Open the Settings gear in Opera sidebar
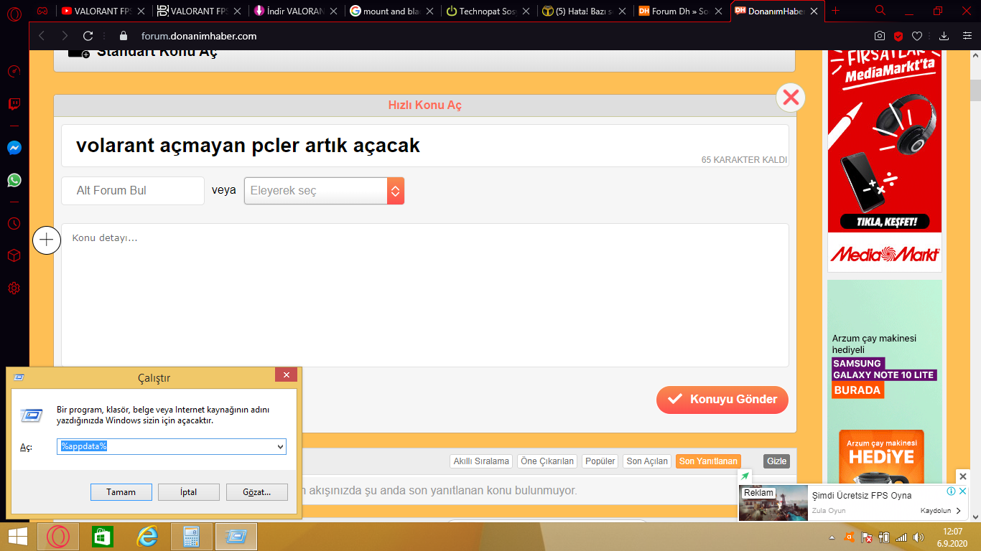981x551 pixels. pos(14,288)
